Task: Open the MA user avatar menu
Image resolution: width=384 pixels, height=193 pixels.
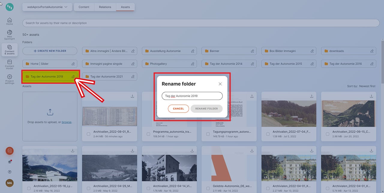Action: pos(10,183)
